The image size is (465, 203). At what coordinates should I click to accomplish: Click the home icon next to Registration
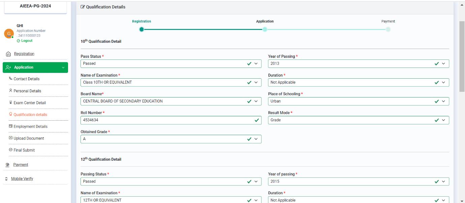pyautogui.click(x=8, y=54)
